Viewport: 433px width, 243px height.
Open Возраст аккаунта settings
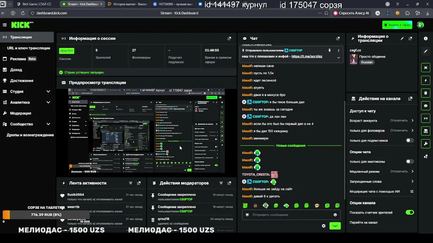[382, 120]
